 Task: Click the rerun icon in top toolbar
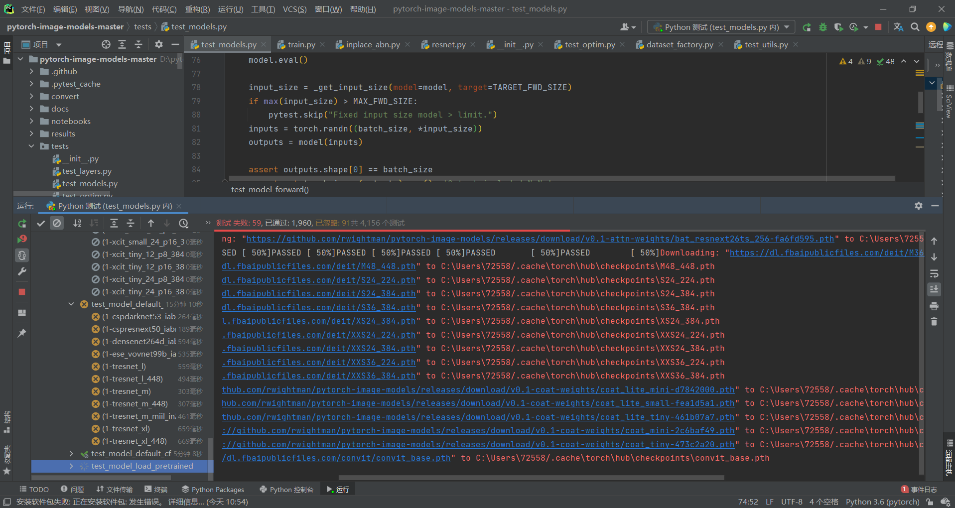click(807, 27)
